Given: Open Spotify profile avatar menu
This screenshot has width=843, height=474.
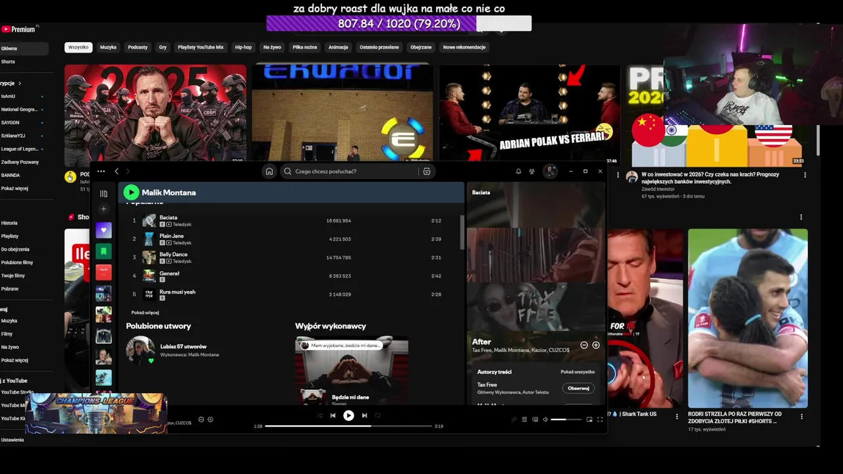Looking at the screenshot, I should (x=550, y=171).
